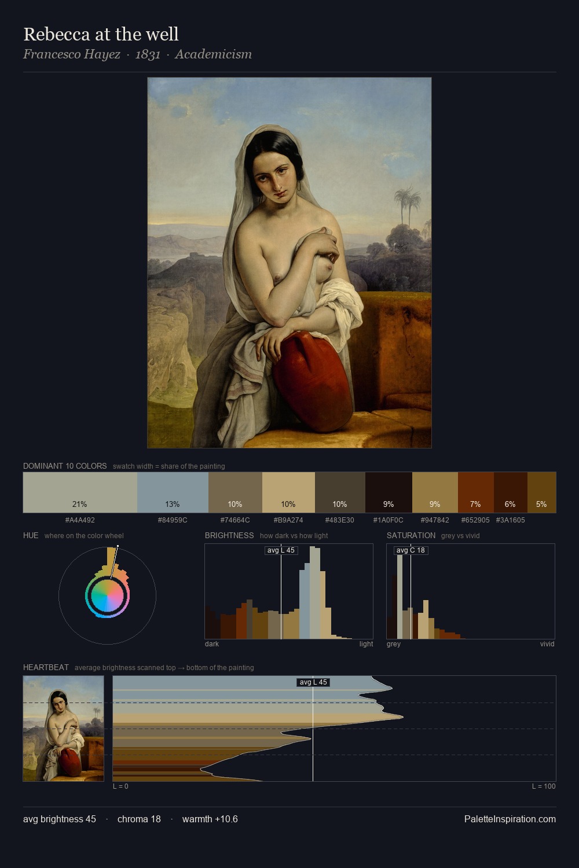
Task: Click the 'chroma 18' footer stat
Action: [x=139, y=819]
